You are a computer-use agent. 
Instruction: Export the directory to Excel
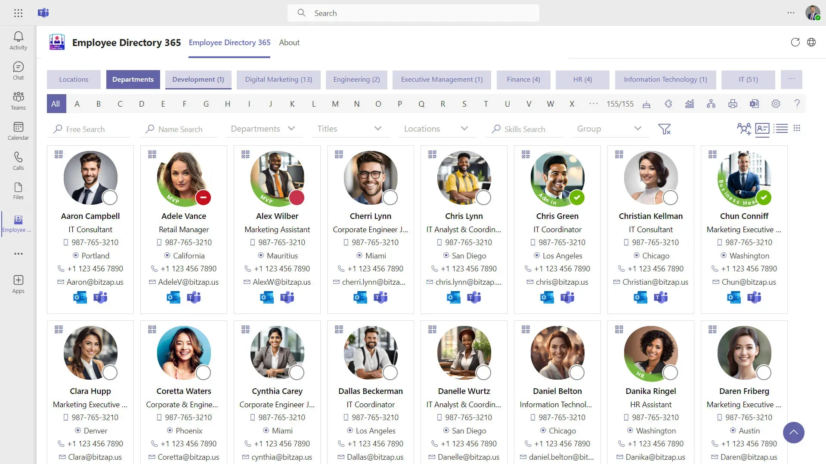[x=754, y=104]
